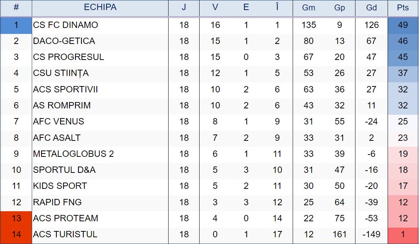Image resolution: width=419 pixels, height=244 pixels.
Task: Open the CSU STIINȚA team entry
Action: 61,73
